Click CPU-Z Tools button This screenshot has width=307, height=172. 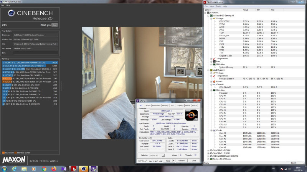[x=168, y=161]
